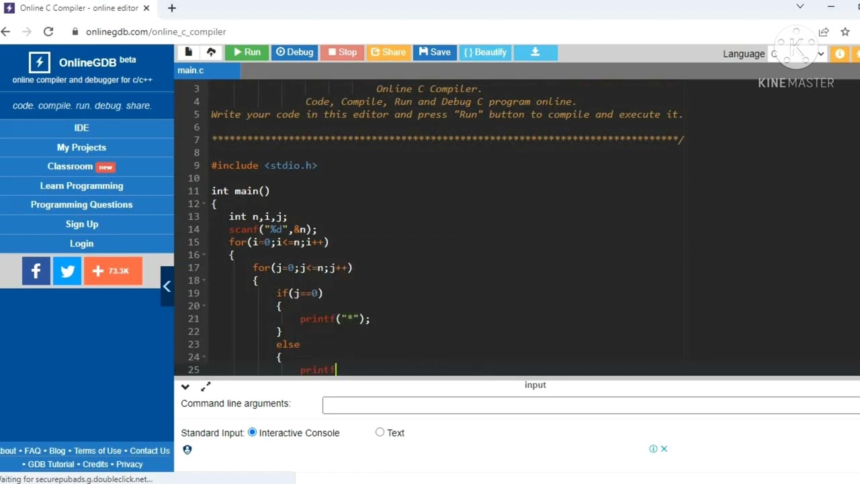Open the Blog footer link
The width and height of the screenshot is (860, 484).
57,451
